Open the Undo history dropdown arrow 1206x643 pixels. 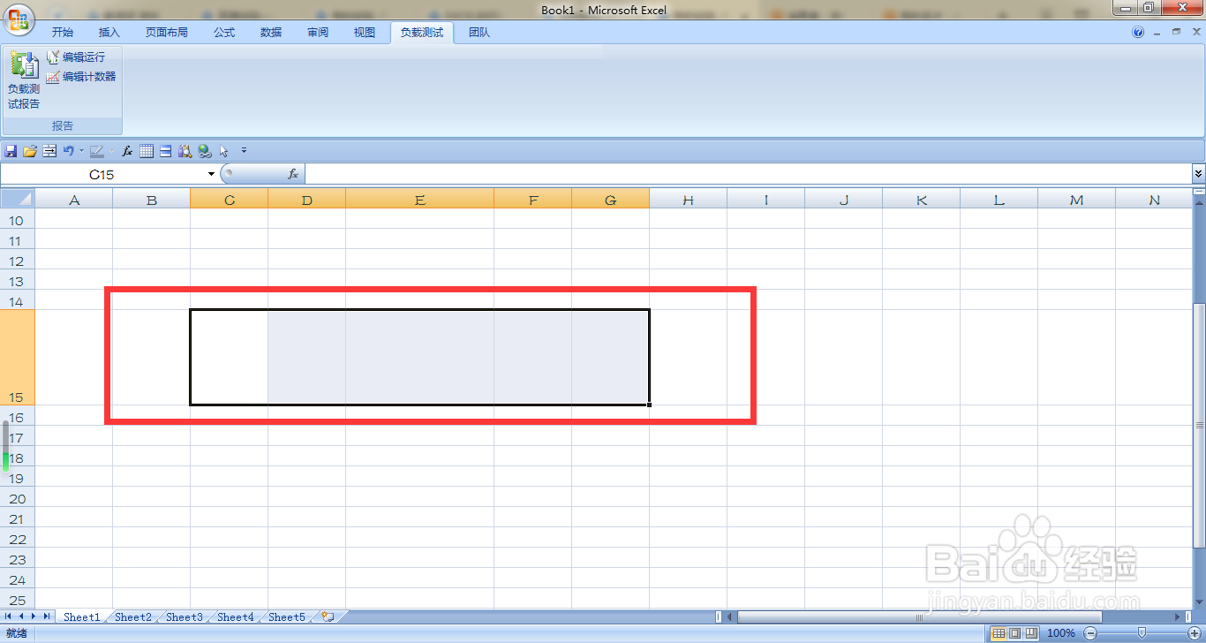pyautogui.click(x=81, y=151)
